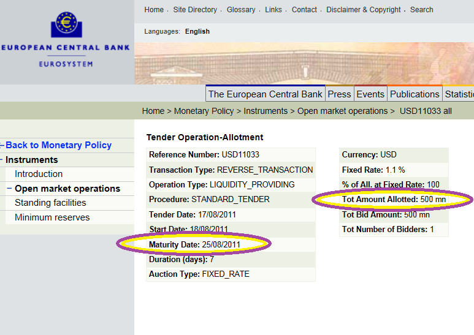Open the Contact page
Screen dimensions: 474x335
pyautogui.click(x=304, y=10)
